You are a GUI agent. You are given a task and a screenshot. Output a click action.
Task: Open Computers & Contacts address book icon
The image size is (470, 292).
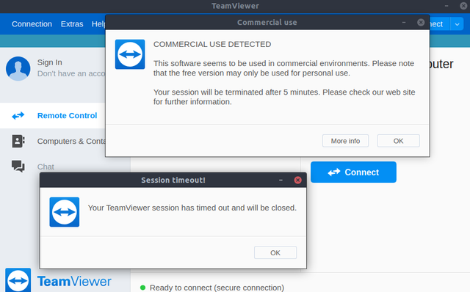click(18, 141)
